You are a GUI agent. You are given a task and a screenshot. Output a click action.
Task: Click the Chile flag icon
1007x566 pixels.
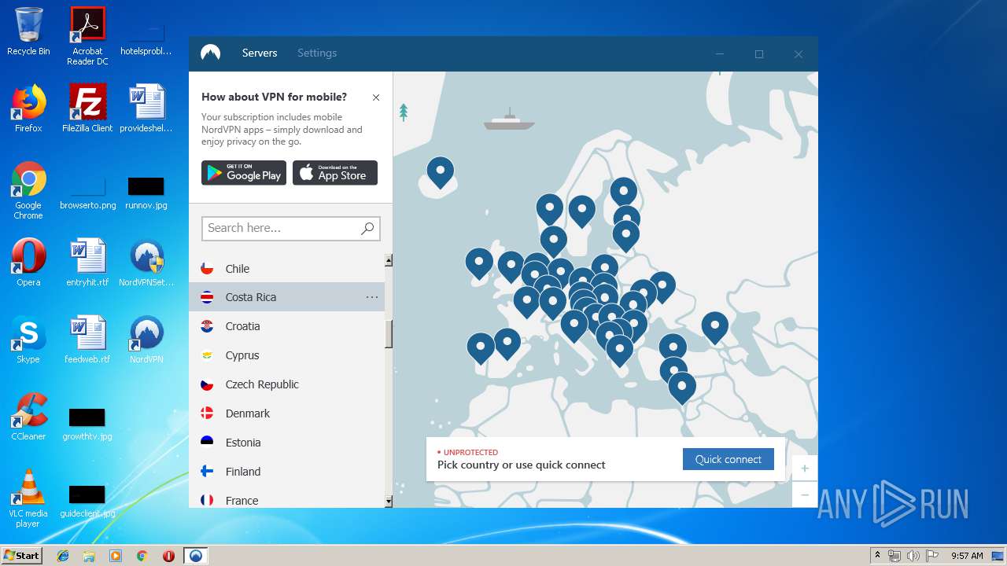(x=207, y=268)
